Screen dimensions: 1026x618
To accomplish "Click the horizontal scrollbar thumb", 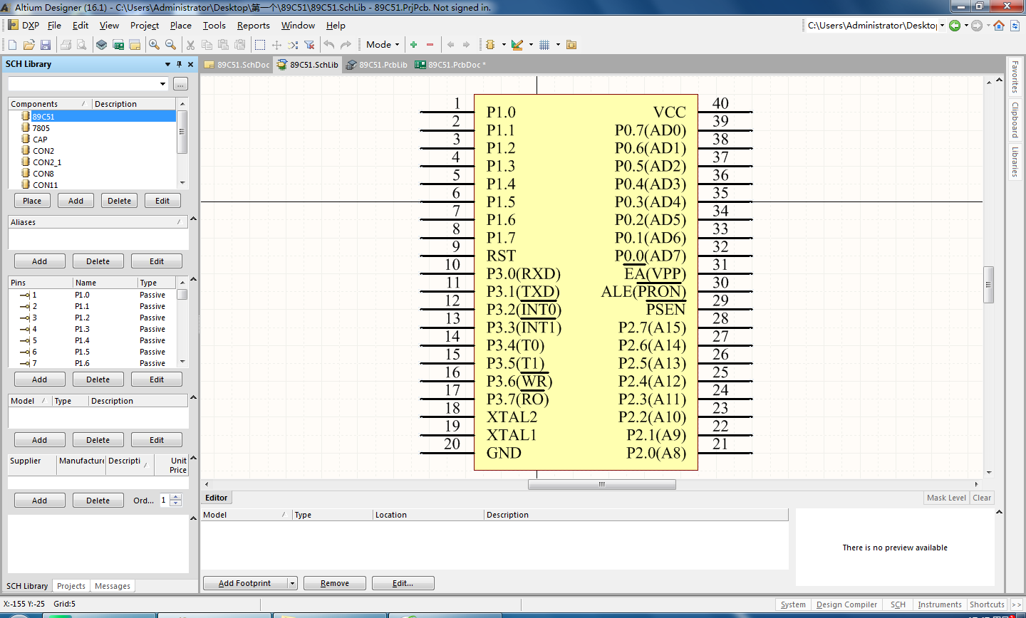I will coord(602,484).
